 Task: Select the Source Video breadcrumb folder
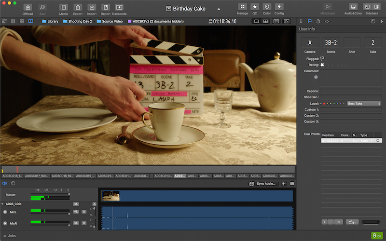point(110,21)
